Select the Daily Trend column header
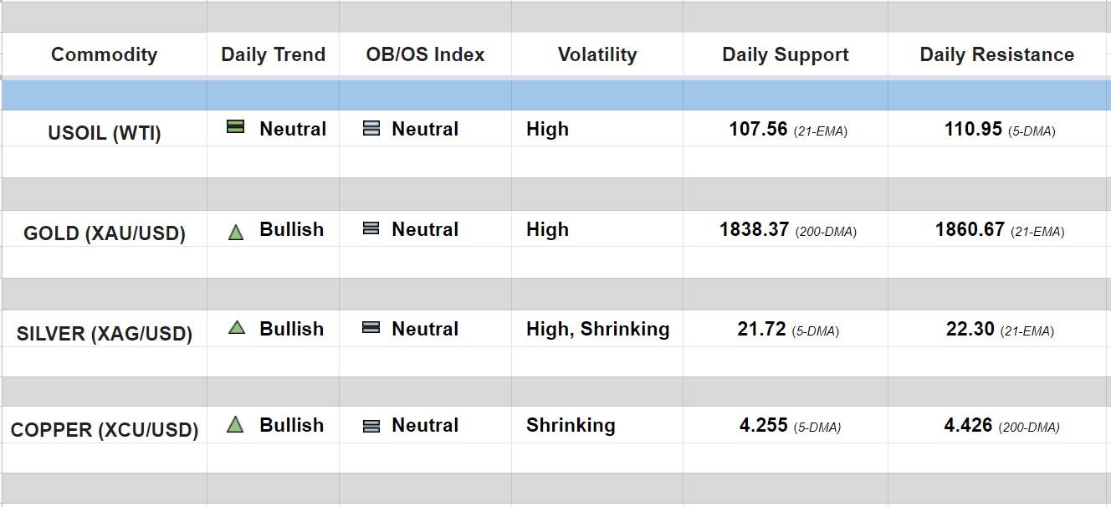This screenshot has height=507, width=1111. pos(273,55)
